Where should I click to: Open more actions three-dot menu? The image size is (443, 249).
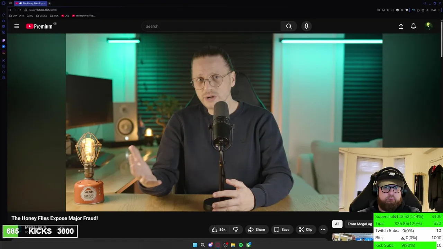pos(323,230)
